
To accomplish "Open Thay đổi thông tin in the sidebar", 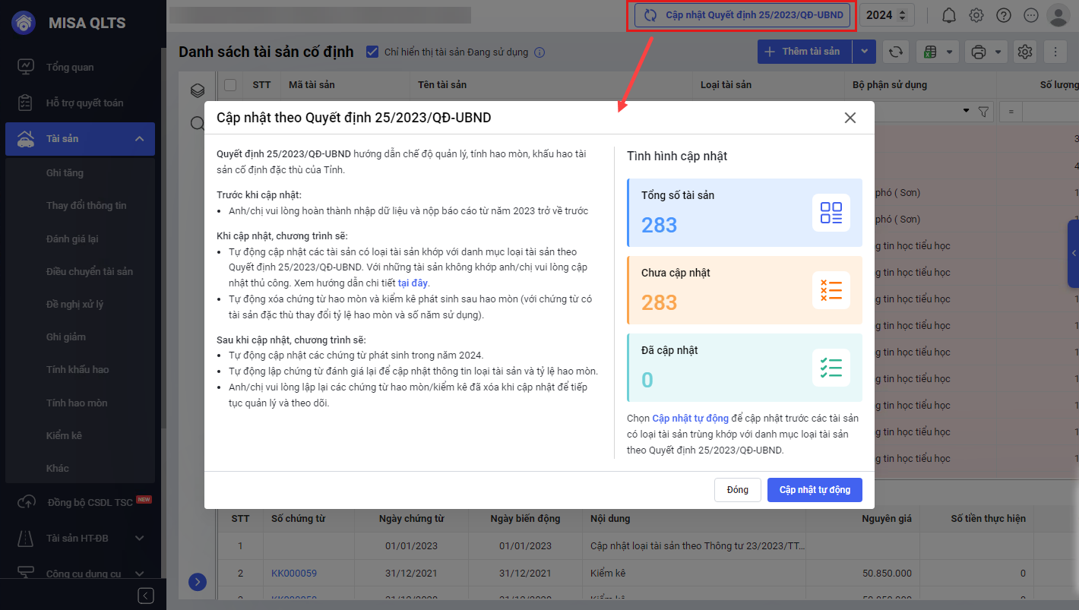I will [86, 205].
